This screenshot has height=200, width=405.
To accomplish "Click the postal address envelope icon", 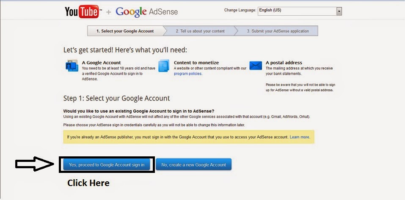I will click(256, 66).
